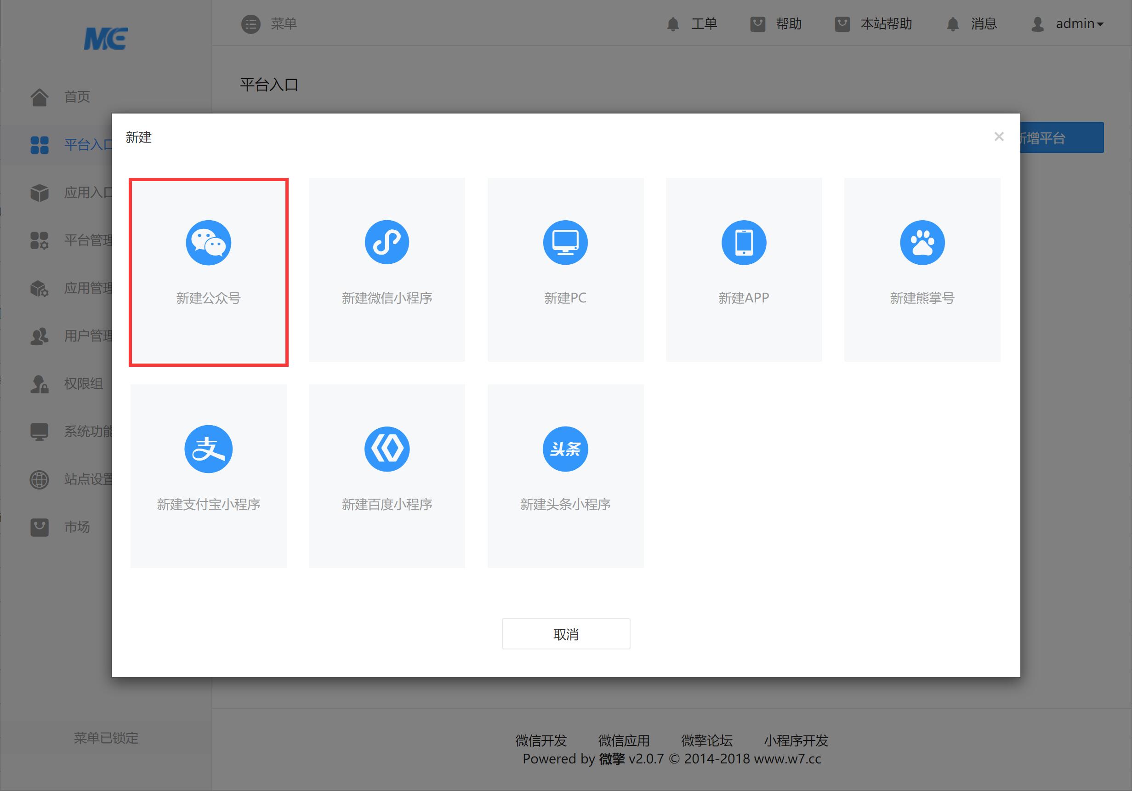Click the 应用入口 cube icon
1132x791 pixels.
(40, 193)
